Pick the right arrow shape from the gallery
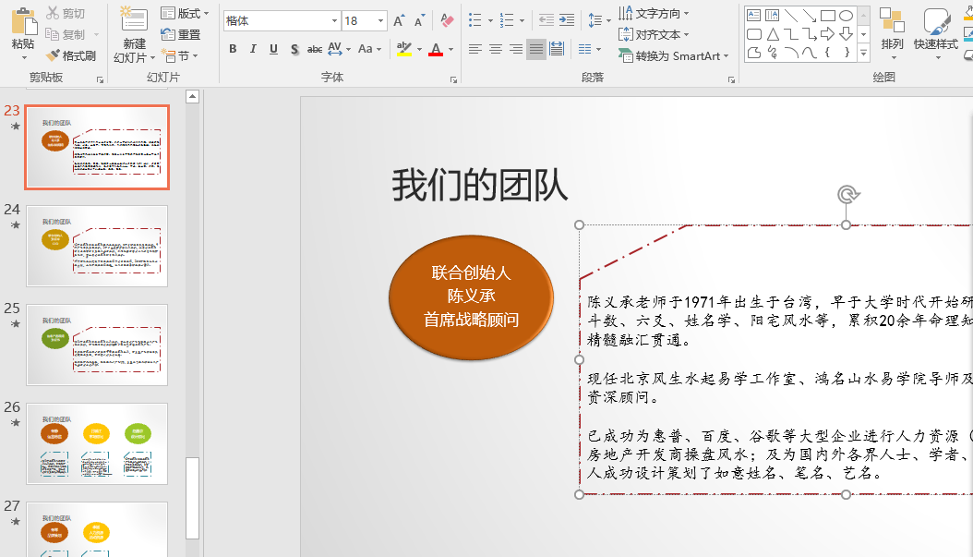 (x=827, y=34)
